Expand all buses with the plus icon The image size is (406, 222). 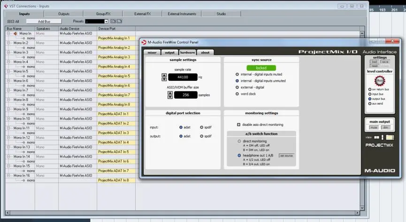point(9,22)
